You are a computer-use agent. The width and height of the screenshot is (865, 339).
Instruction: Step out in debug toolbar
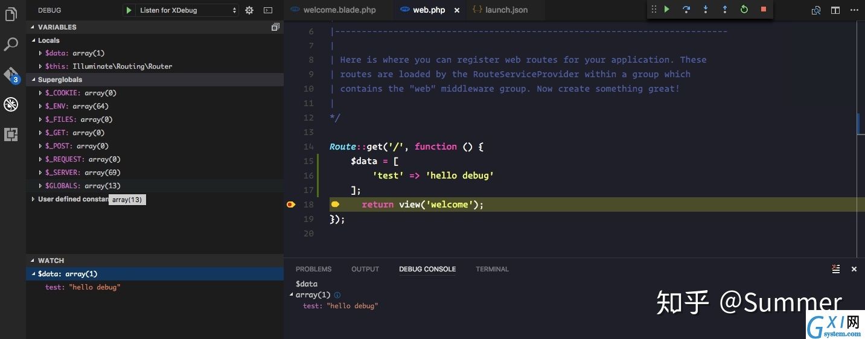(x=725, y=9)
